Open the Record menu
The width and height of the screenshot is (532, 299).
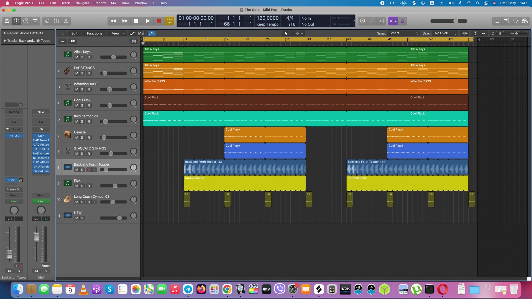coord(100,3)
